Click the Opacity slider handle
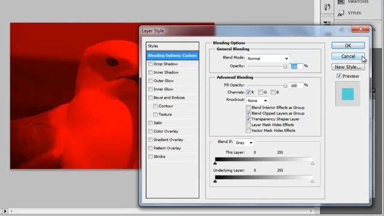 pos(286,67)
